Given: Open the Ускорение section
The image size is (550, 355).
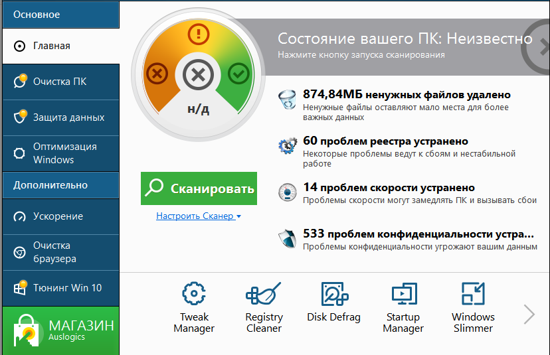Looking at the screenshot, I should pos(60,216).
